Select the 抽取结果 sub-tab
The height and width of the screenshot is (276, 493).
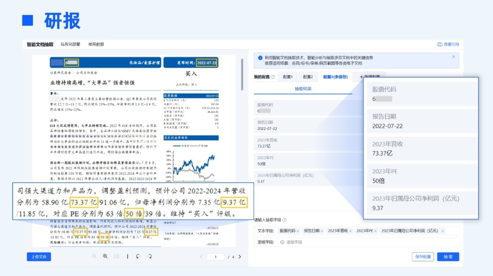click(303, 89)
